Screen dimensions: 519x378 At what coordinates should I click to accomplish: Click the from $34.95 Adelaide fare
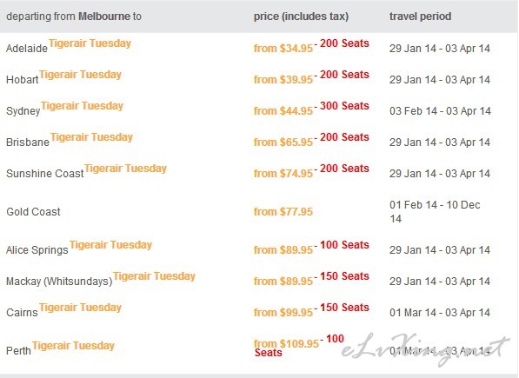click(x=283, y=49)
